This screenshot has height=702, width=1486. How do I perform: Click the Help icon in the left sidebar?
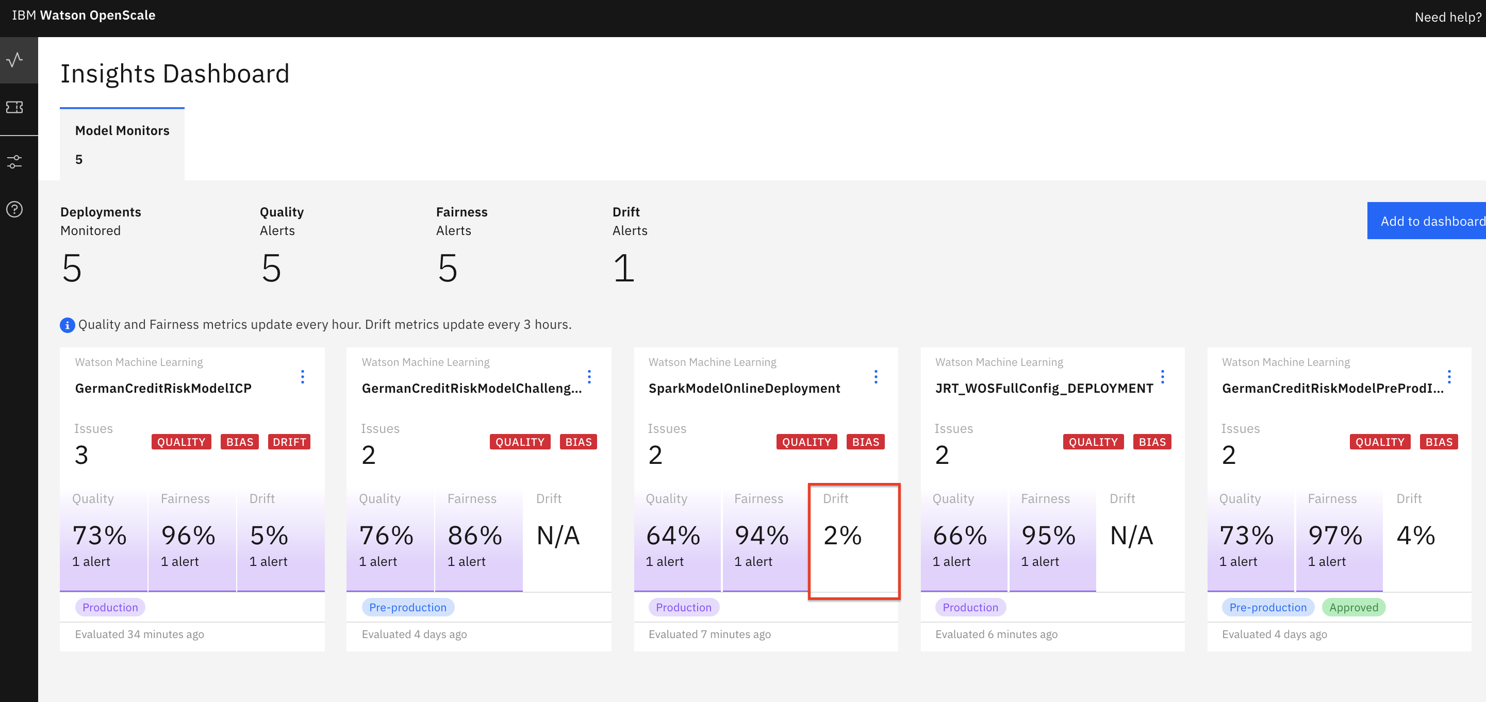(15, 210)
